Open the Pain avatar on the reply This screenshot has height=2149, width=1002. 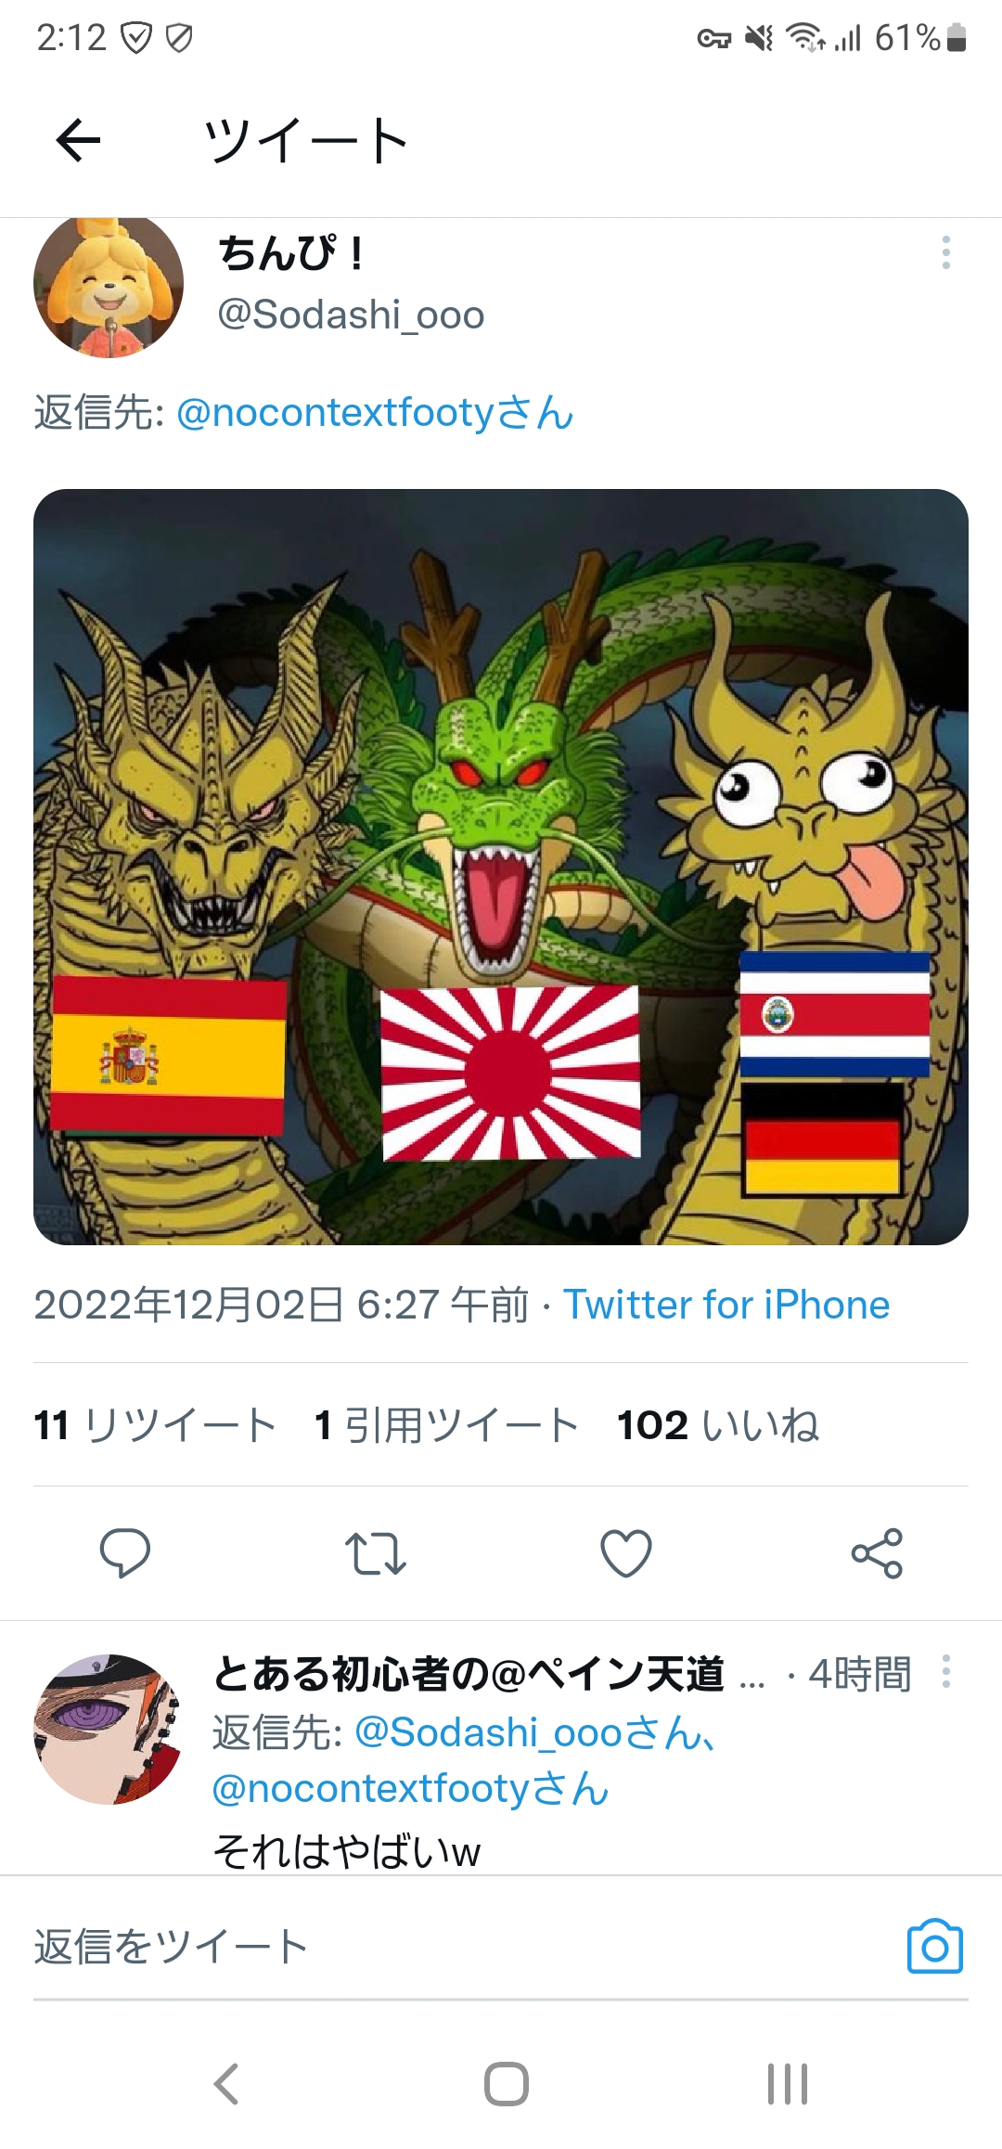tap(109, 1729)
